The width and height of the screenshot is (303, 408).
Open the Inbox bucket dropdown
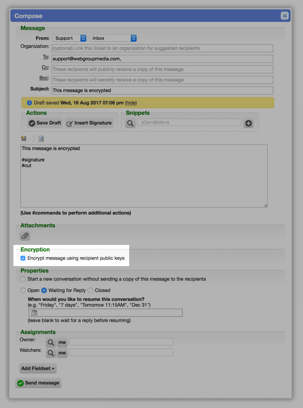click(x=113, y=38)
